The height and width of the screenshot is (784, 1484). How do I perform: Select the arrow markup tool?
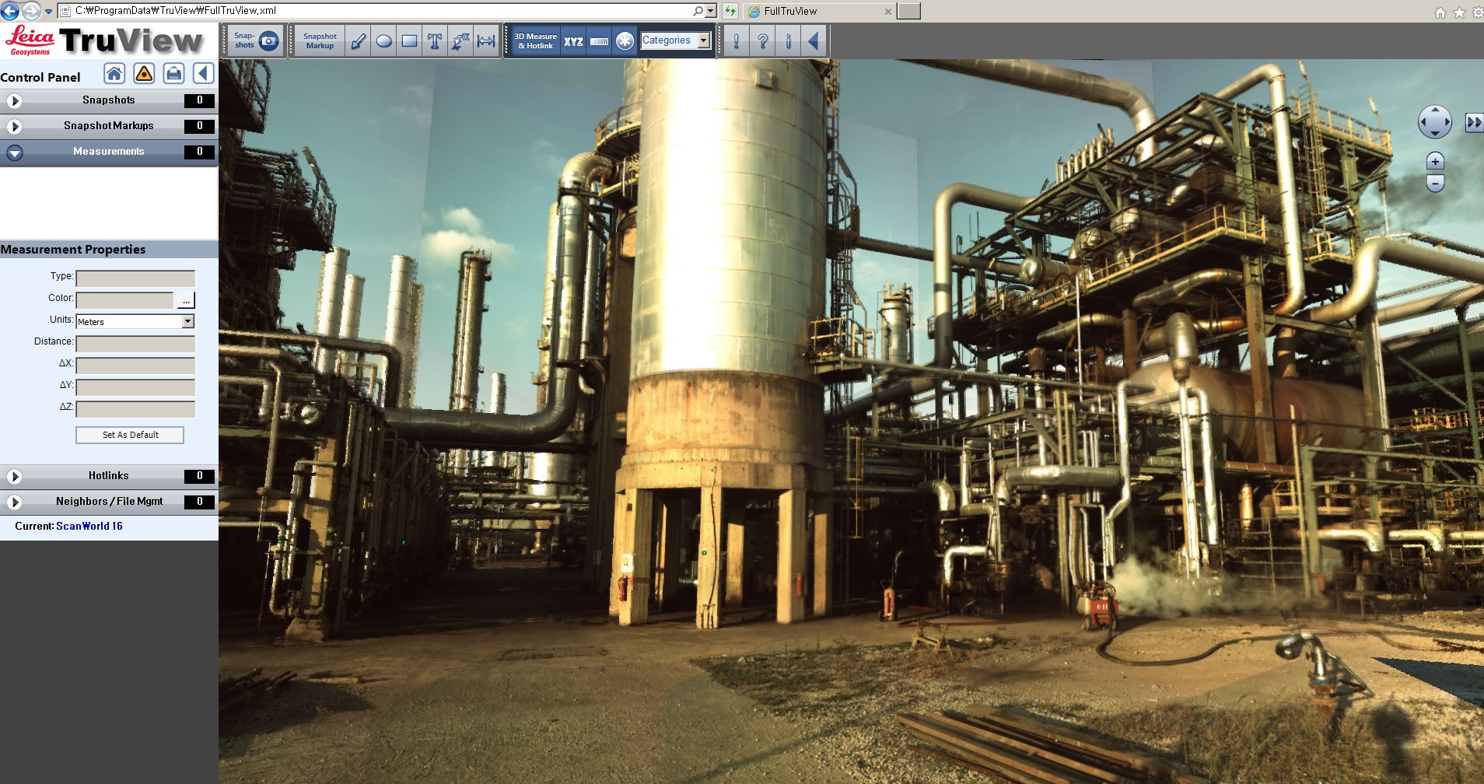tap(358, 41)
